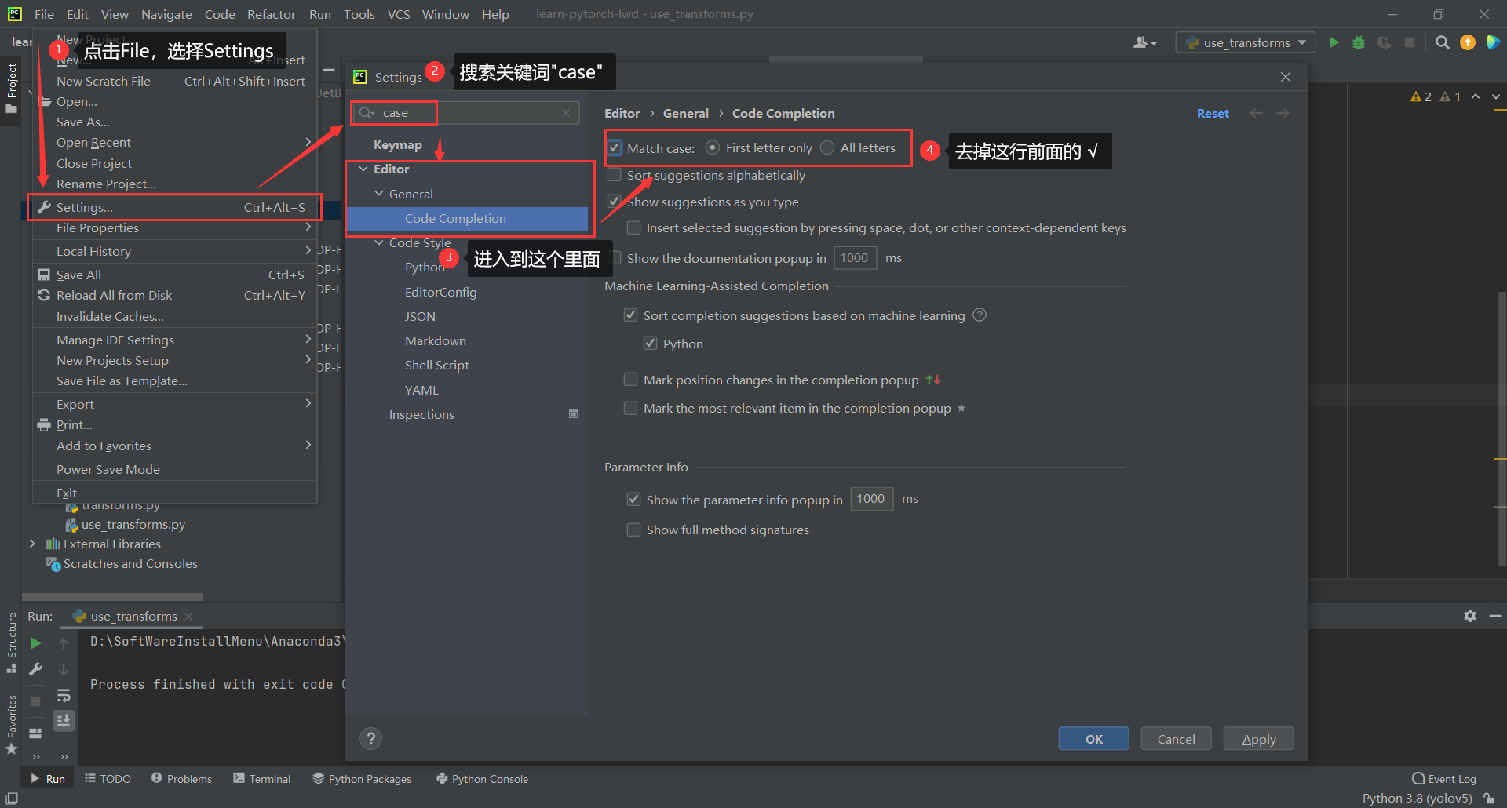Image resolution: width=1507 pixels, height=808 pixels.
Task: Click the parameter info popup delay field
Action: click(x=871, y=499)
